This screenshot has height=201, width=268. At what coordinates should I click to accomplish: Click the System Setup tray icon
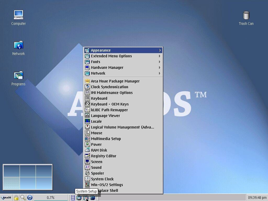tap(86, 198)
